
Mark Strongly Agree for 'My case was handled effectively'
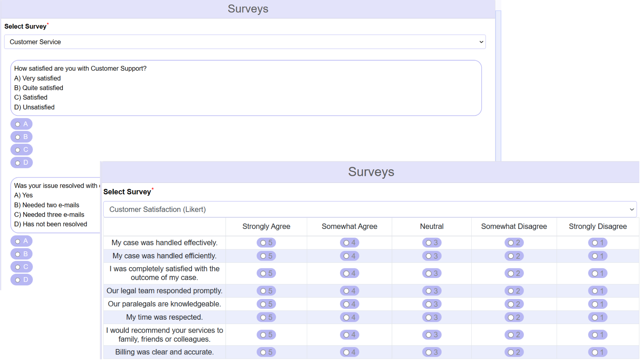click(266, 242)
